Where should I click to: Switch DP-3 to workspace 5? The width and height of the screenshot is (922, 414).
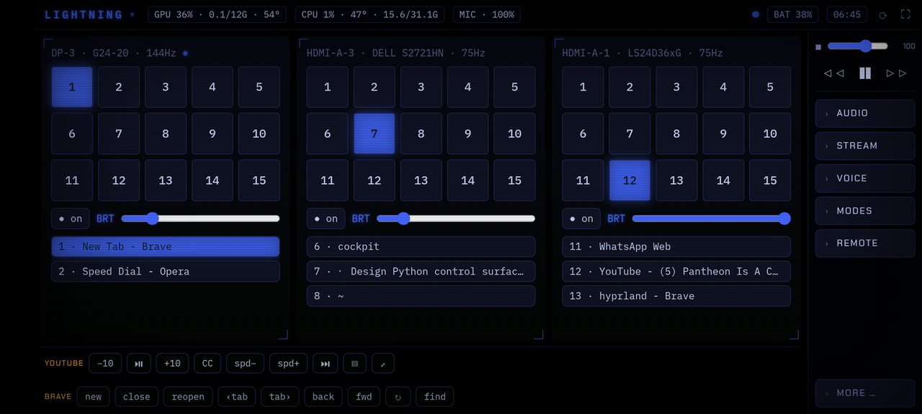coord(259,87)
